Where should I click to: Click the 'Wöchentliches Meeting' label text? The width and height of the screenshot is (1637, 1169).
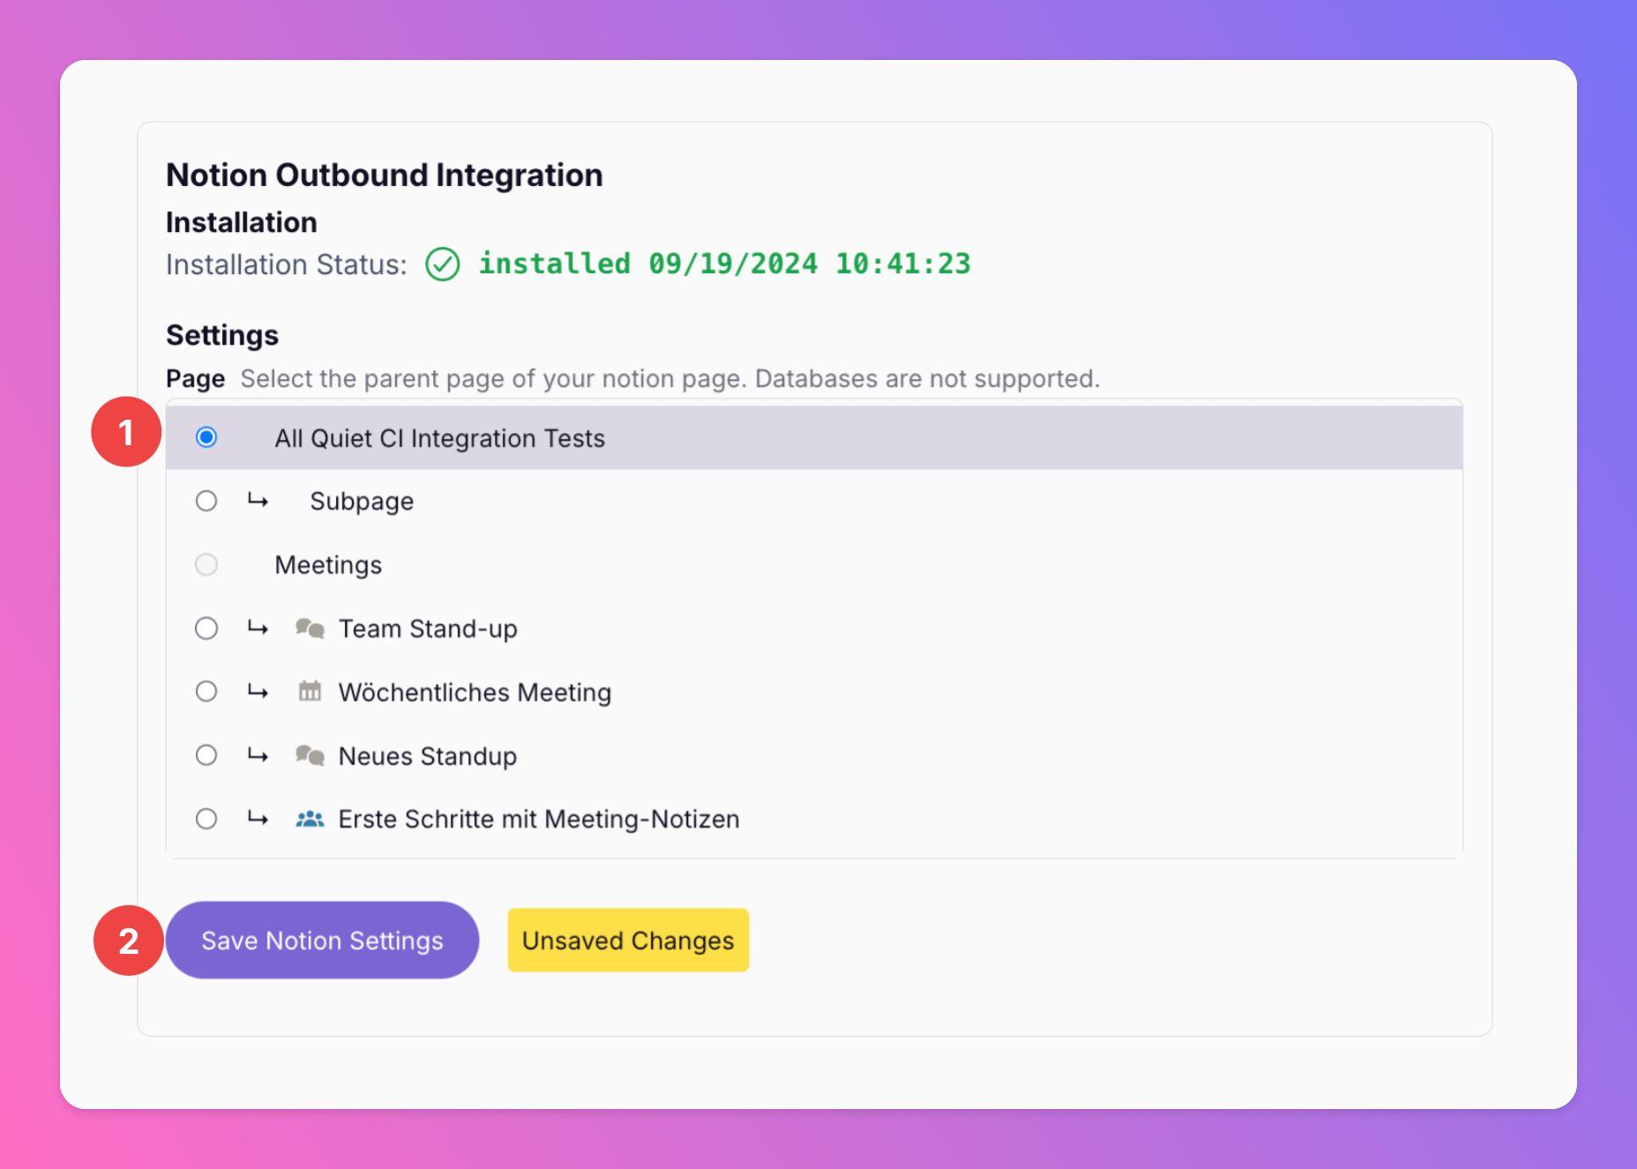coord(475,692)
